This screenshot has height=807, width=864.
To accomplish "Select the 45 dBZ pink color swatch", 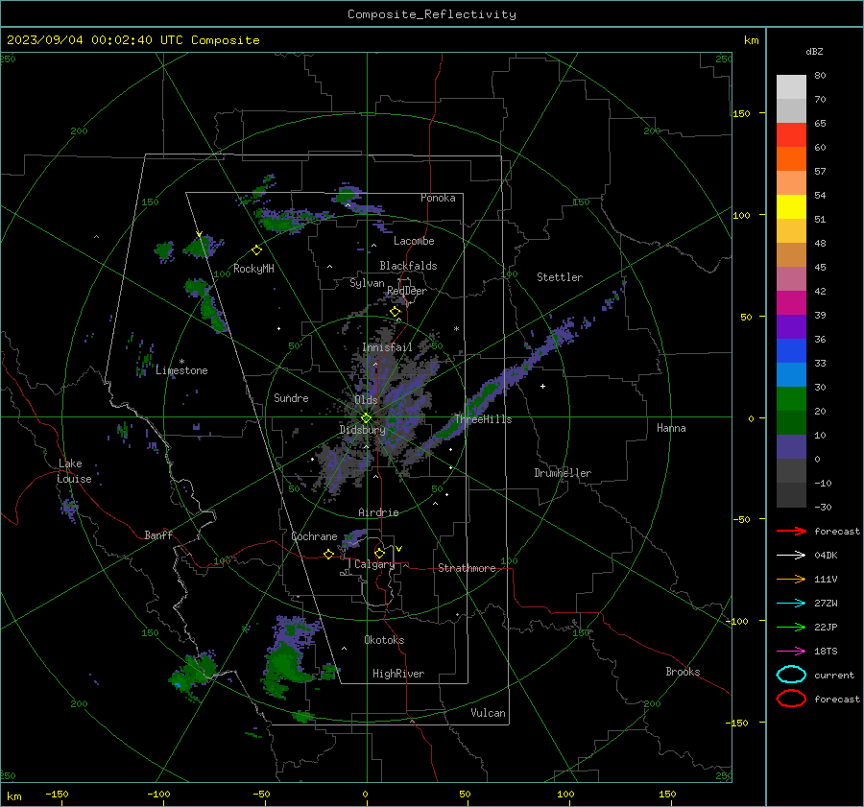I will (x=791, y=278).
